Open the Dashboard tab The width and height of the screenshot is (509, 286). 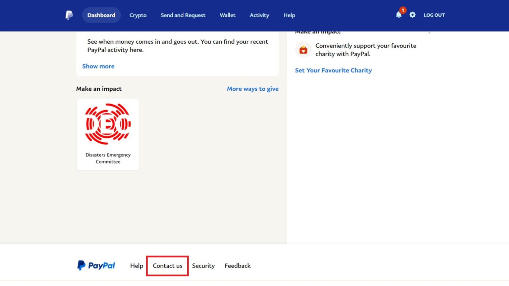coord(101,15)
